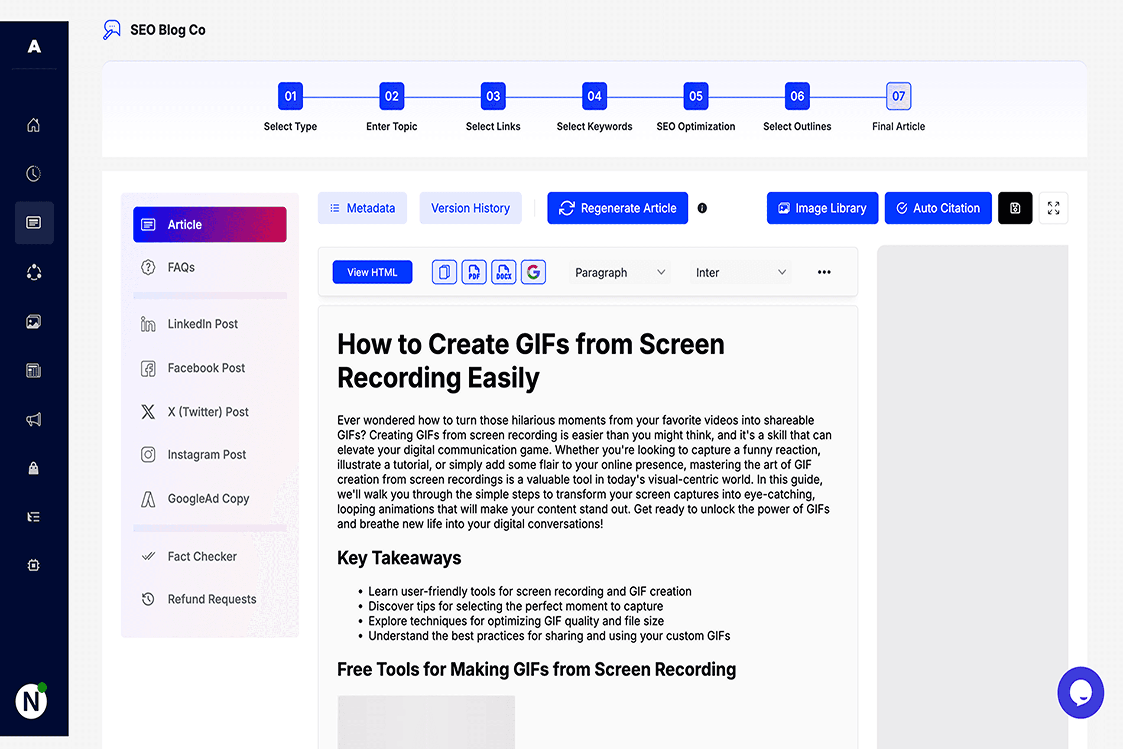The width and height of the screenshot is (1123, 749).
Task: Click the user avatar N
Action: point(31,701)
